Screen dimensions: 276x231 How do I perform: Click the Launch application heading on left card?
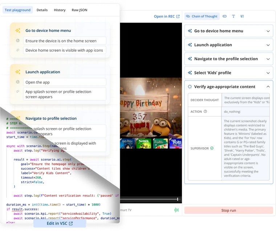click(43, 72)
